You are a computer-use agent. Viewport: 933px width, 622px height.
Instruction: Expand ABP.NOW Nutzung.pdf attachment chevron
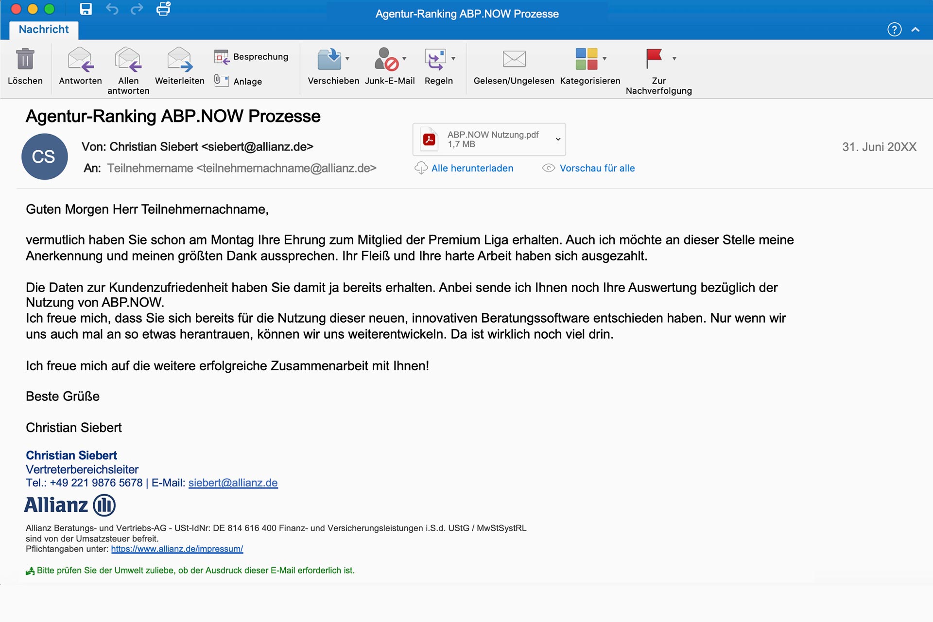click(x=558, y=139)
